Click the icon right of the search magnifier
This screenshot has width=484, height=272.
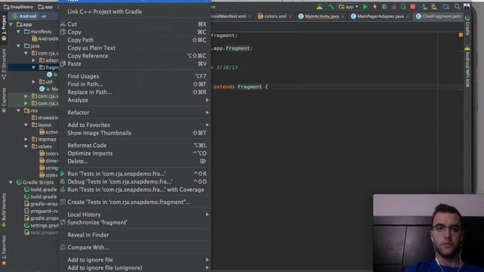pyautogui.click(x=467, y=7)
